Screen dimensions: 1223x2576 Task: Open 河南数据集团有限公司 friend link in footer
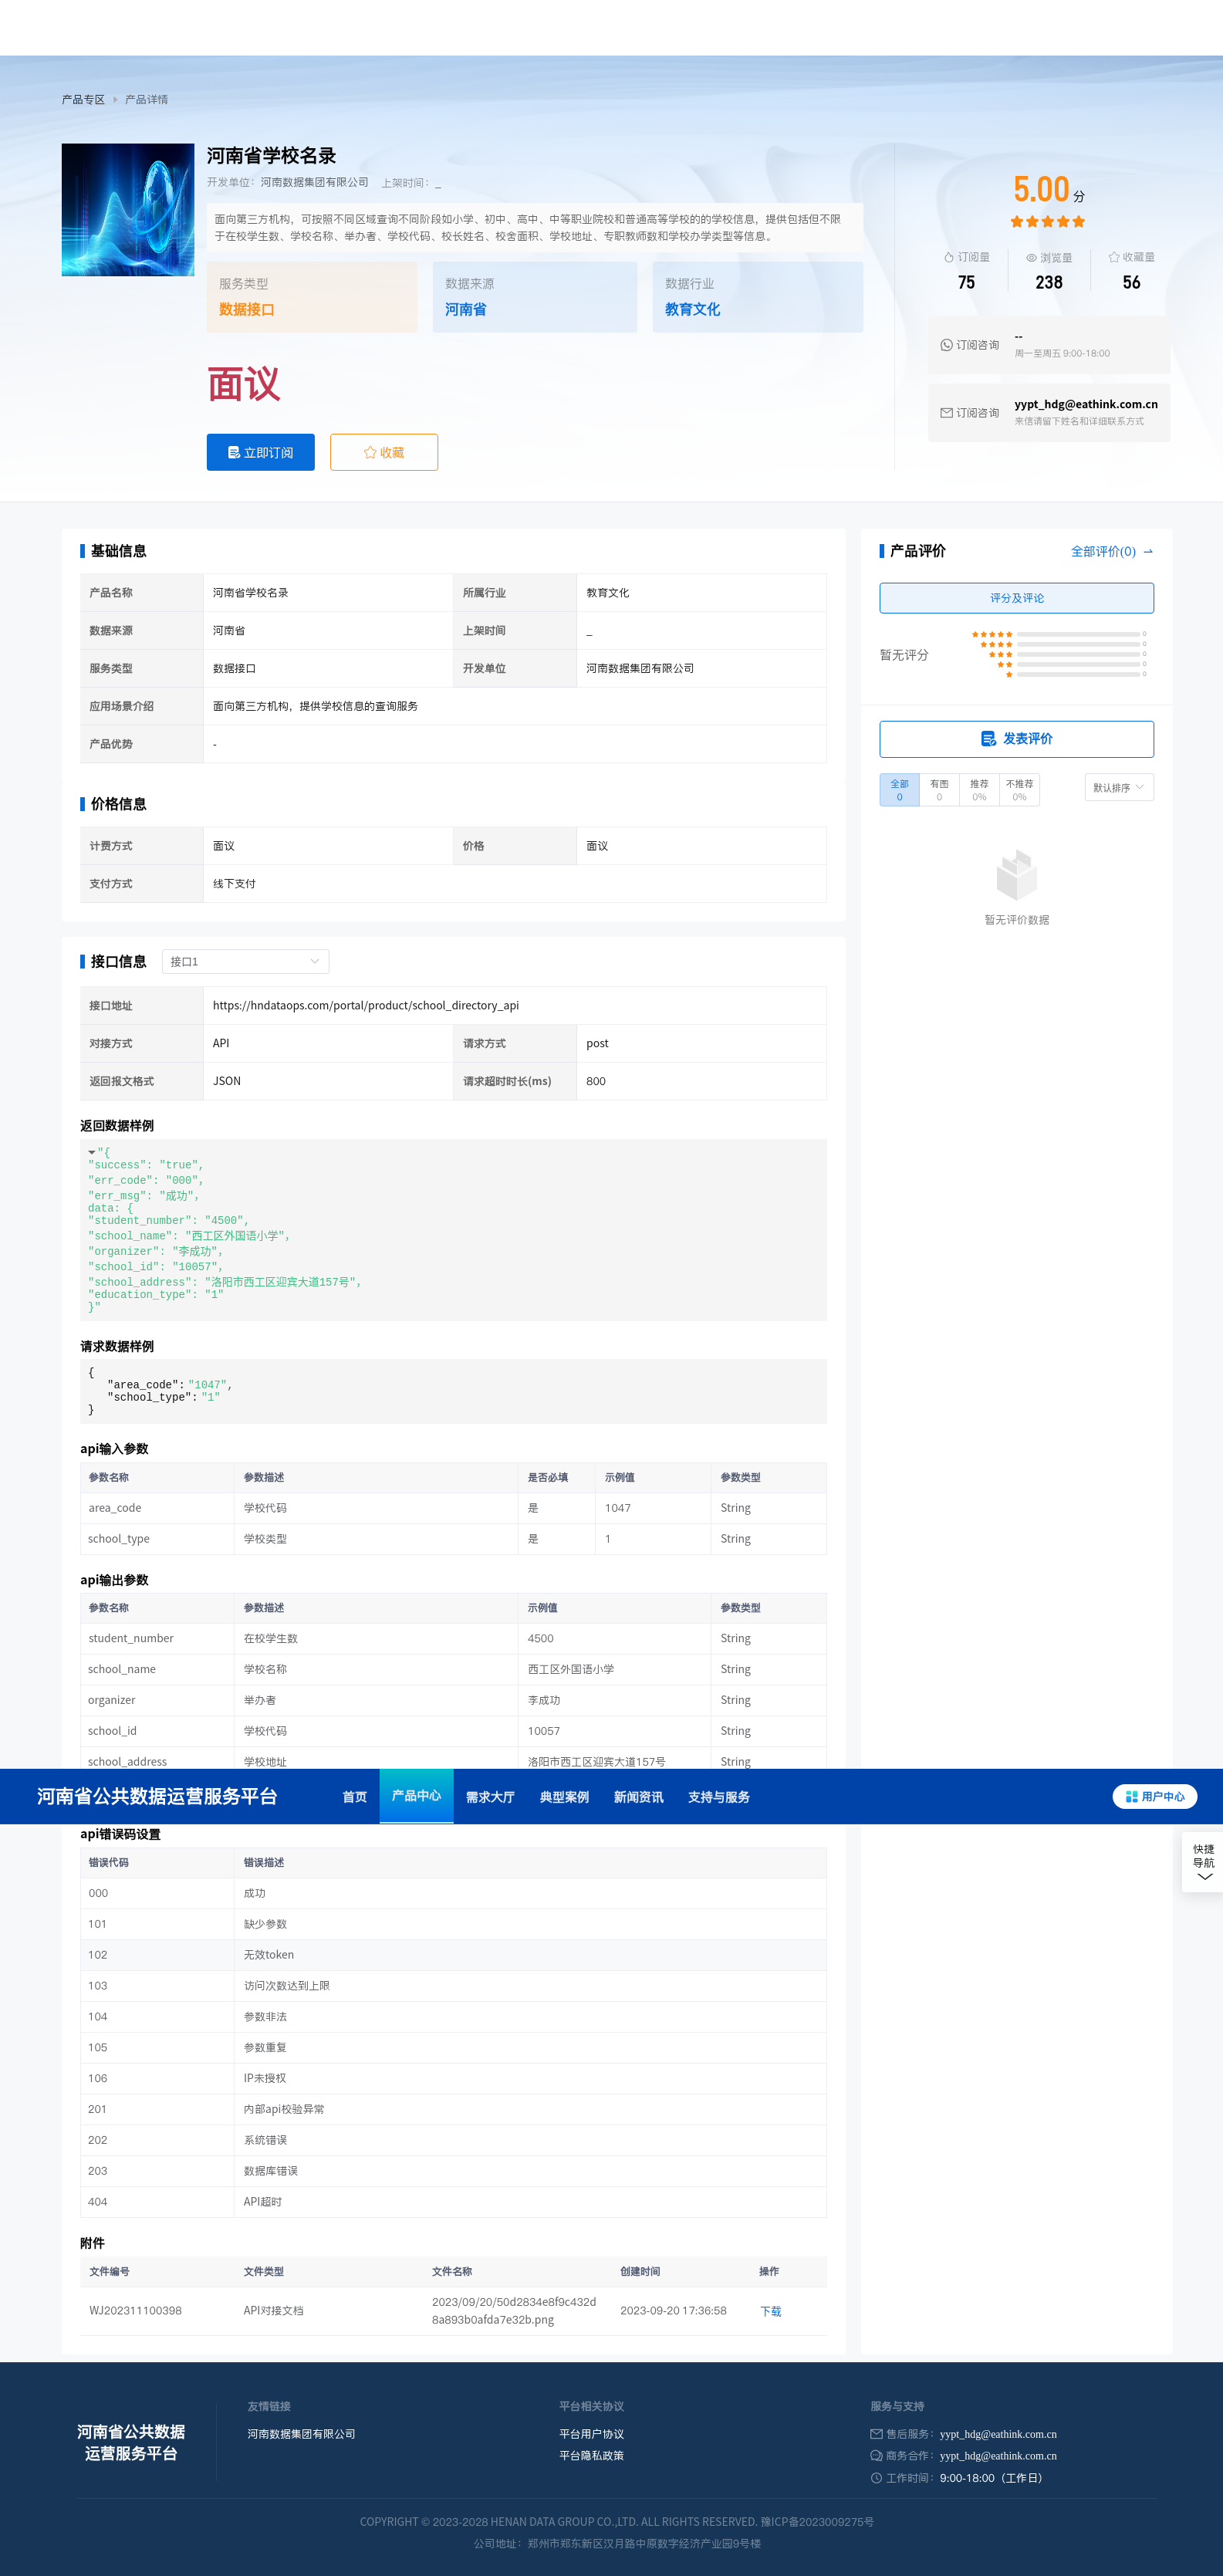[x=301, y=2434]
